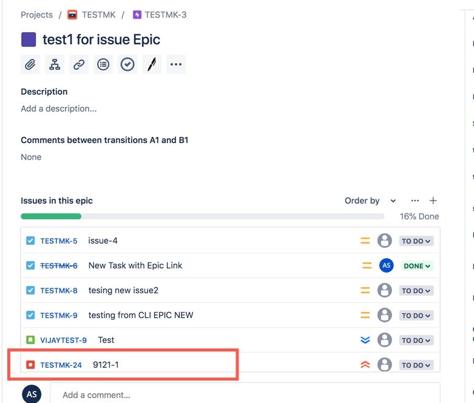Click the pen tool toolbar icon
Image resolution: width=474 pixels, height=403 pixels.
pos(152,64)
